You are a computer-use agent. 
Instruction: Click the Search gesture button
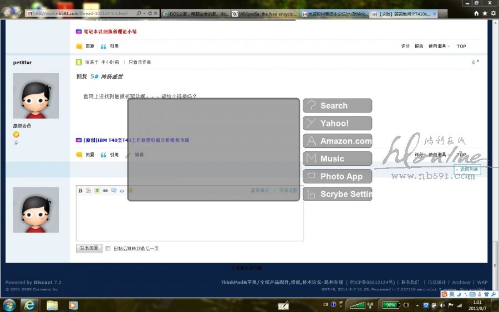[x=337, y=106]
